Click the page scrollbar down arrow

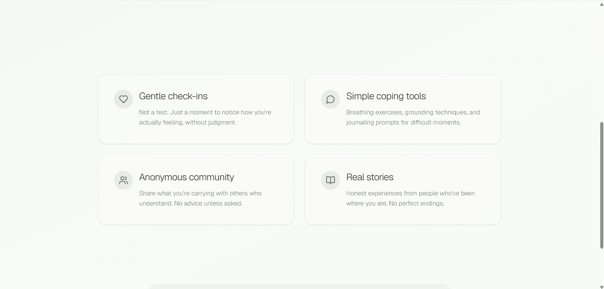601,287
